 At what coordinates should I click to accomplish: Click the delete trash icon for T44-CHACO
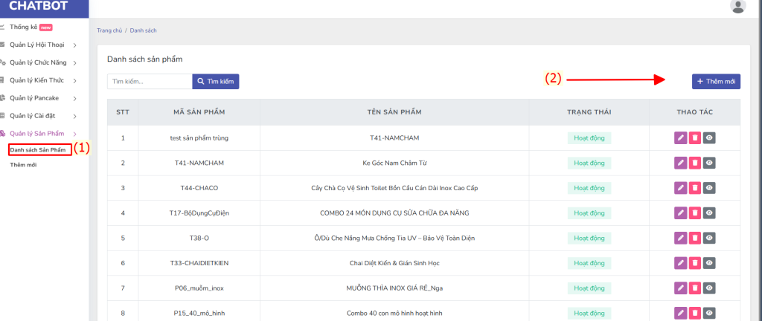click(x=694, y=188)
